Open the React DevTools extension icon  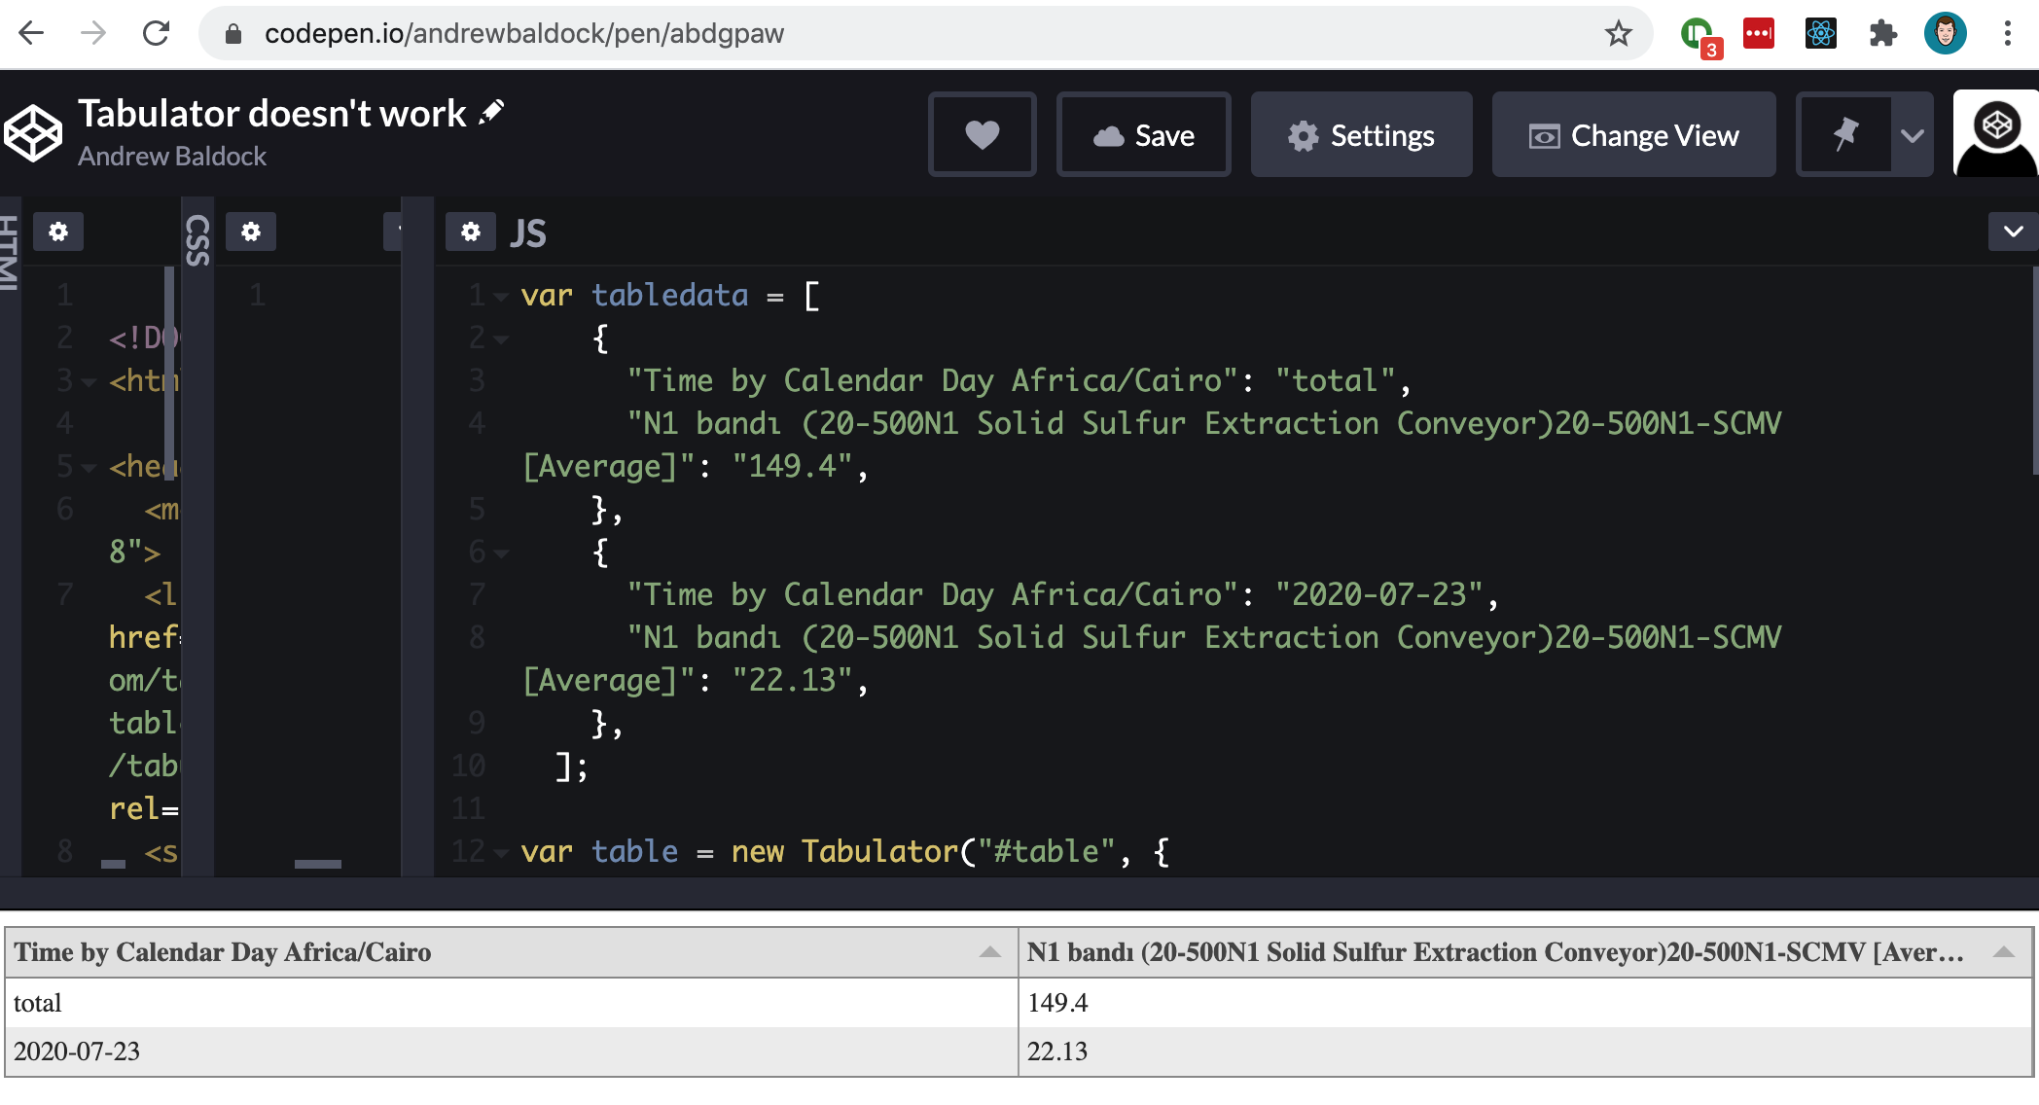[1821, 32]
